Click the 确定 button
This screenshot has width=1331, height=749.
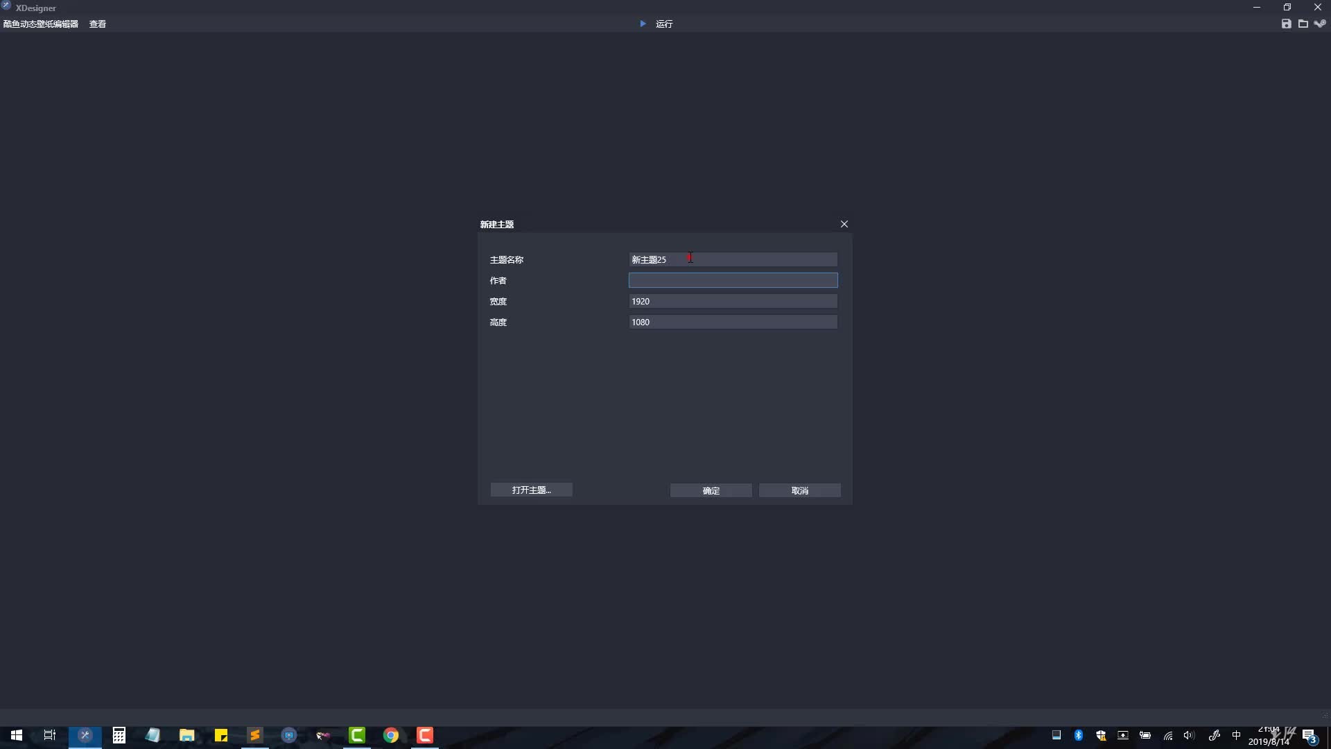pyautogui.click(x=711, y=490)
